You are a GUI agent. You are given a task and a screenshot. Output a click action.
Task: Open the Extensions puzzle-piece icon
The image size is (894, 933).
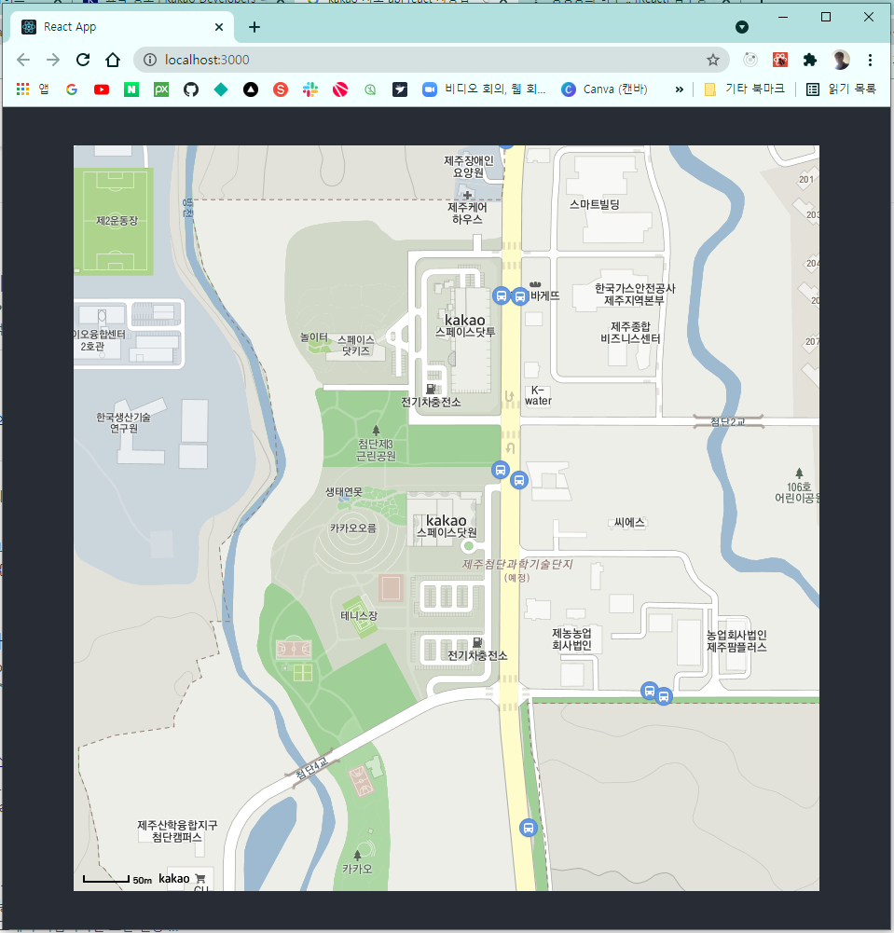(809, 60)
